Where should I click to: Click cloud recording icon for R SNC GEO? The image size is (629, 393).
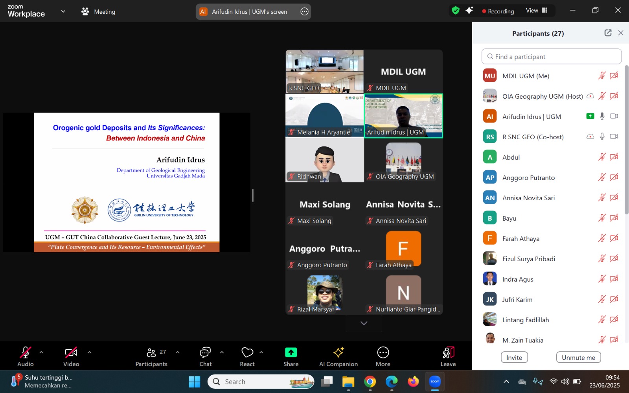coord(590,137)
